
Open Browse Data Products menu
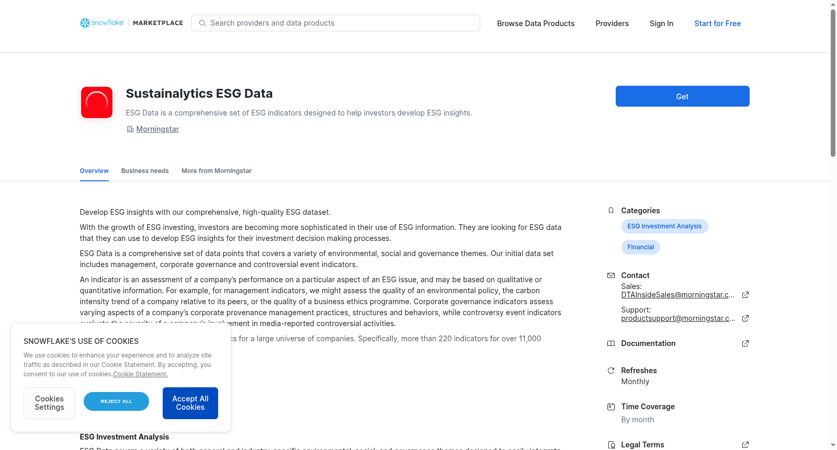[x=536, y=24]
